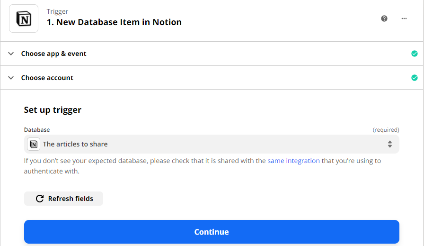Click the Database dropdown up-down arrows
The image size is (424, 246).
point(389,144)
